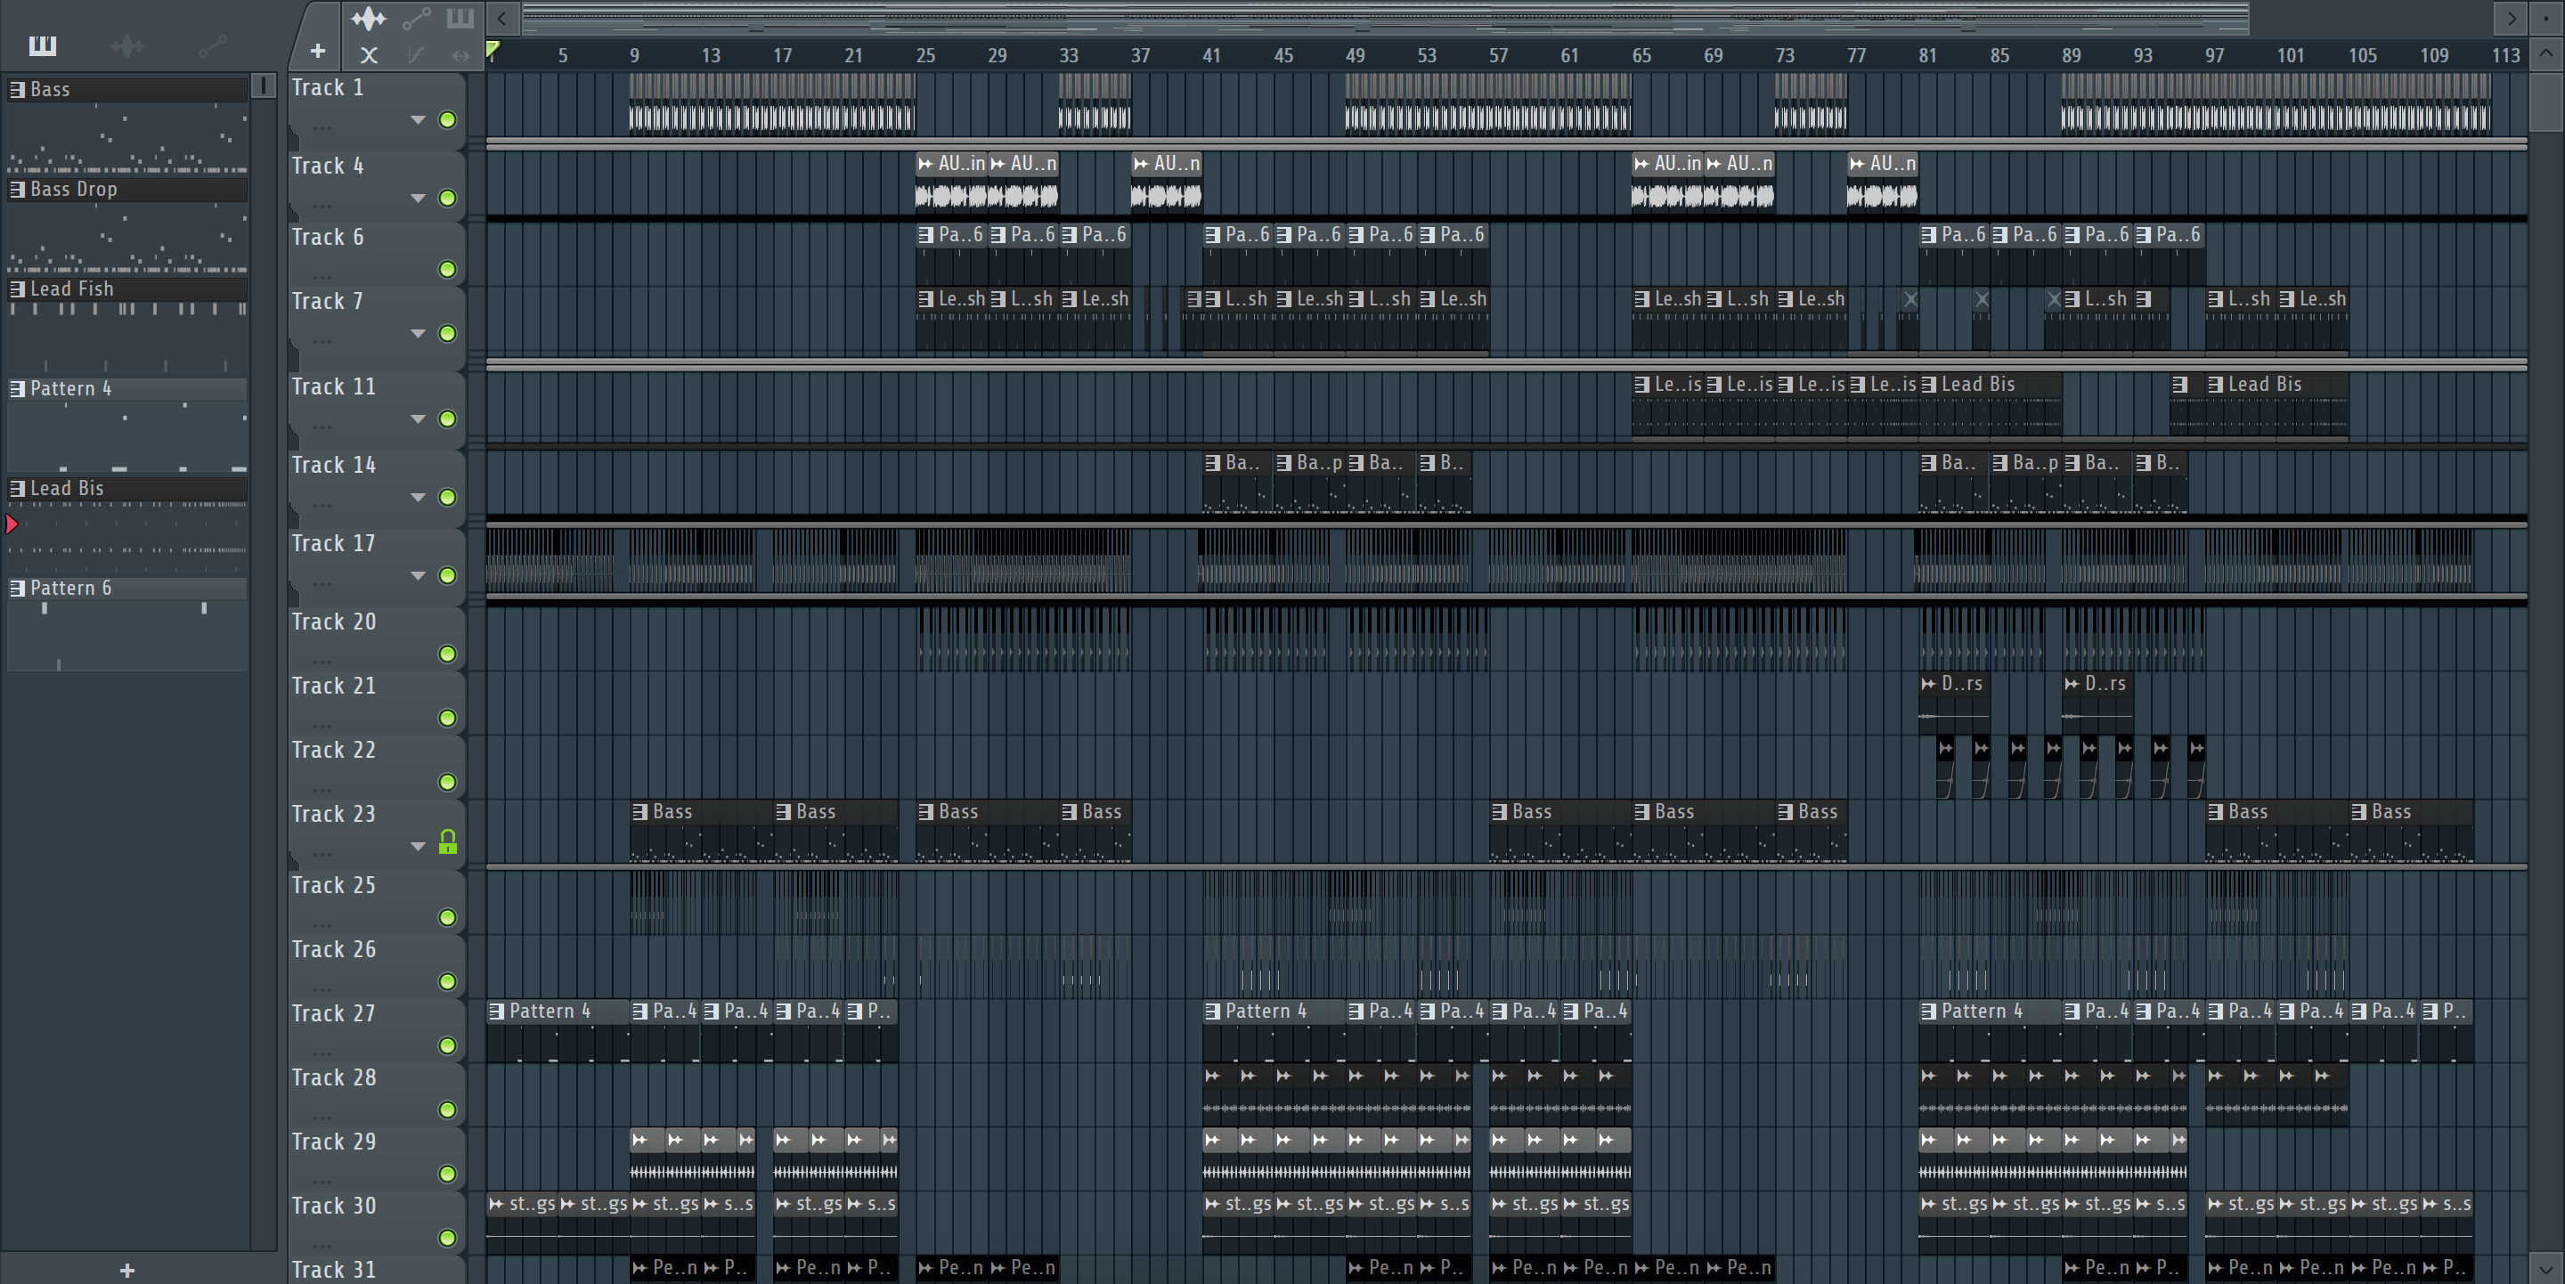This screenshot has height=1284, width=2565.
Task: Mute Track 26 with its green light
Action: [448, 981]
